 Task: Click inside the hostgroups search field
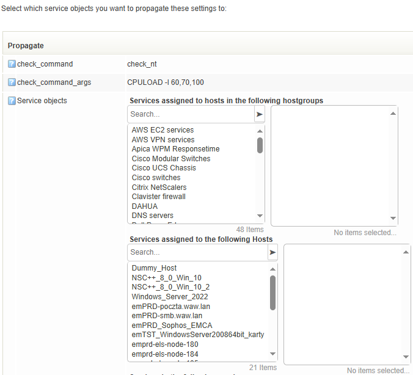(191, 114)
